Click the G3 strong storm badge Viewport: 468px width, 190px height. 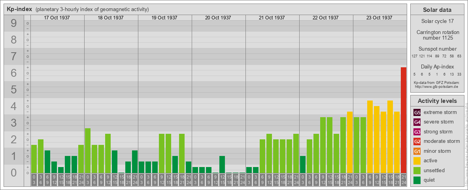[x=417, y=132]
